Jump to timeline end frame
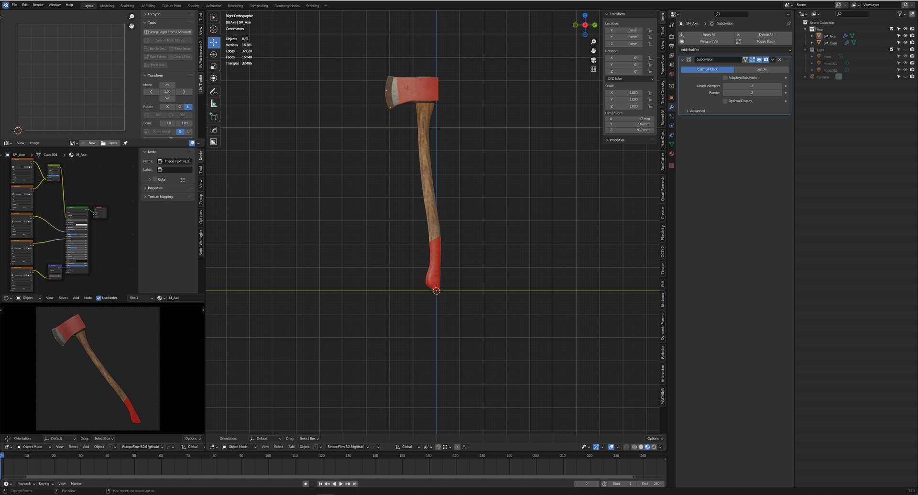Viewport: 918px width, 495px height. pos(355,484)
